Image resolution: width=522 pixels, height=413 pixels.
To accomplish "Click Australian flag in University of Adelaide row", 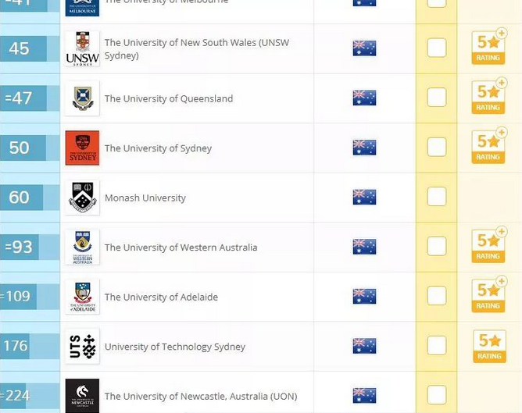I will tap(364, 297).
